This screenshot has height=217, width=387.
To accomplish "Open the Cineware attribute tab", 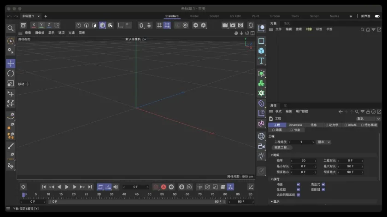I will (x=295, y=125).
